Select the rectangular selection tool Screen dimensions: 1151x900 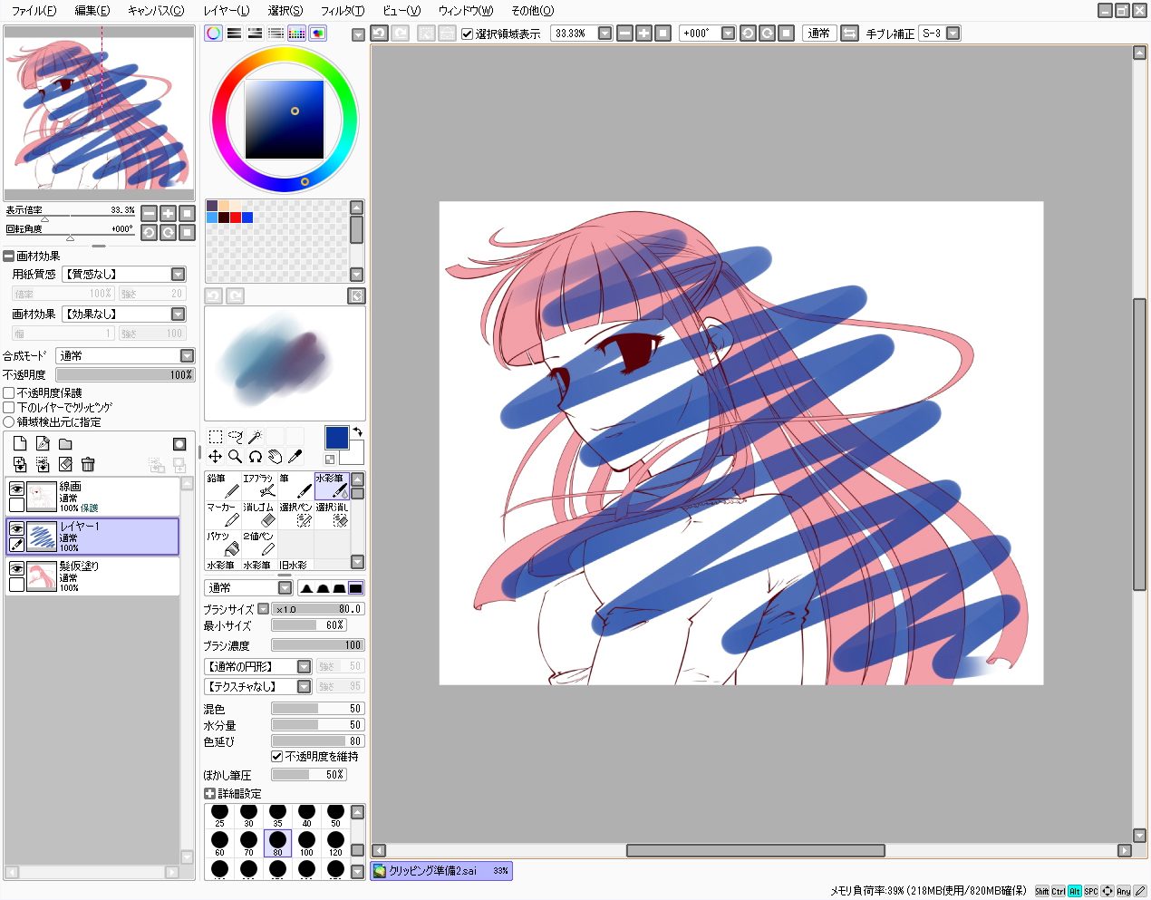pos(216,437)
